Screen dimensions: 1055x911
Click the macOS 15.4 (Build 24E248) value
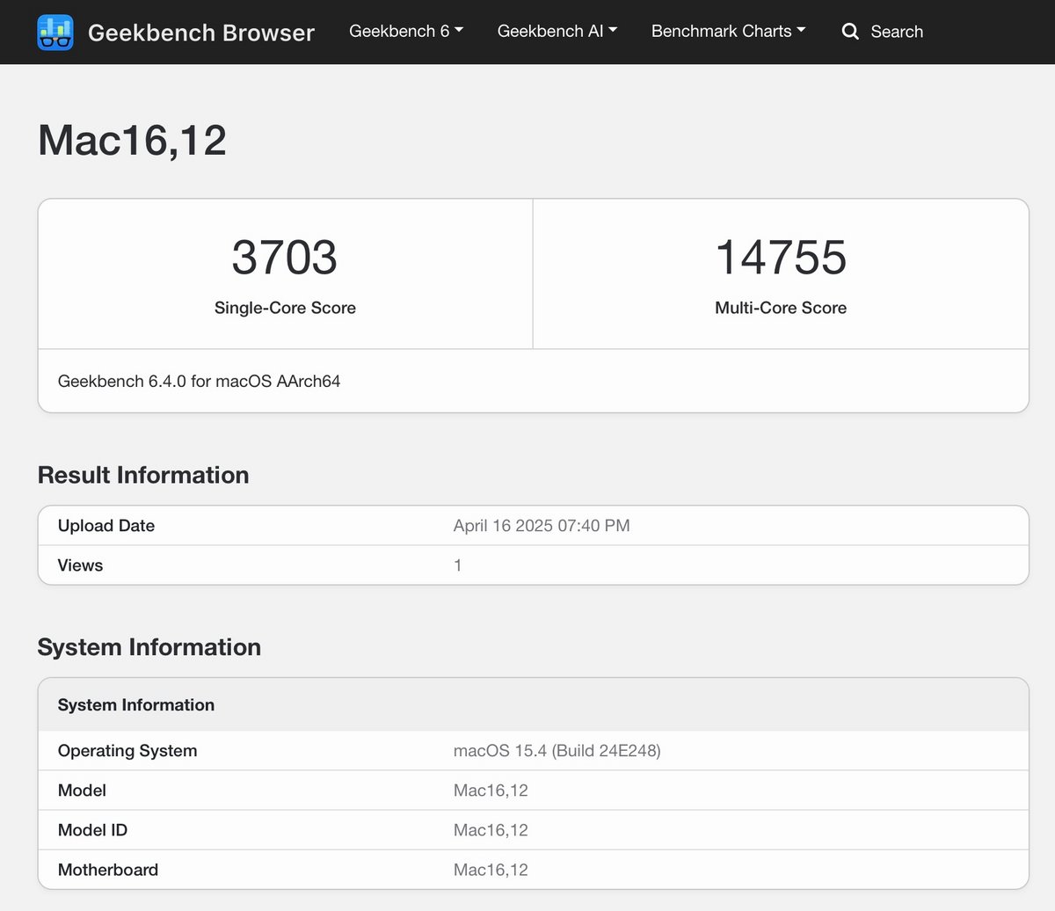pyautogui.click(x=557, y=751)
